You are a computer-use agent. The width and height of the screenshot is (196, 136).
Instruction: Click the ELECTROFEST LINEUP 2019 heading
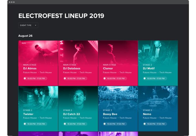point(61,16)
